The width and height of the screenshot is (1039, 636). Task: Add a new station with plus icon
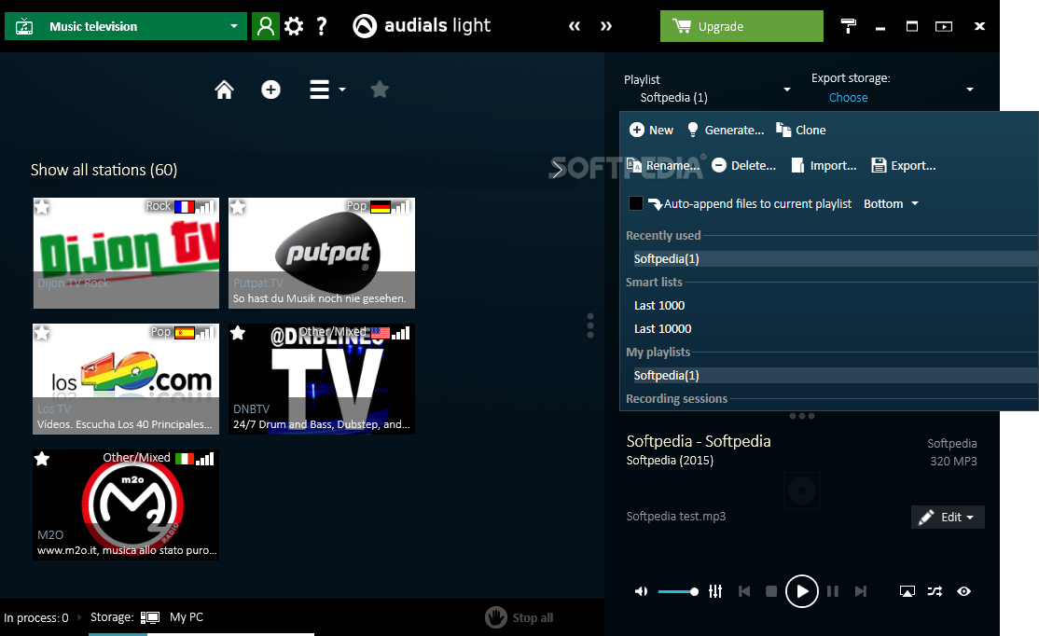270,90
